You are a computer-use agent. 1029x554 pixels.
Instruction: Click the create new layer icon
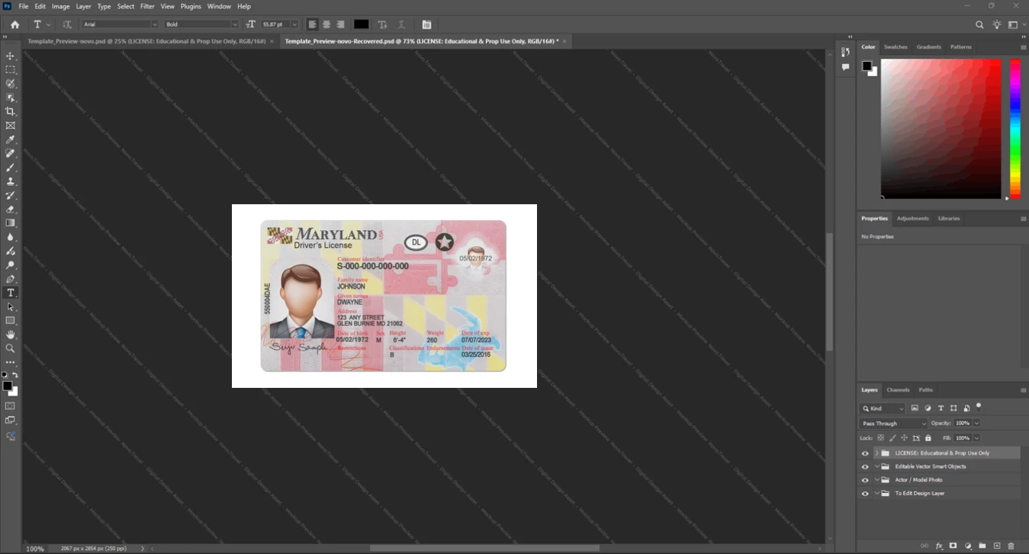coord(997,546)
